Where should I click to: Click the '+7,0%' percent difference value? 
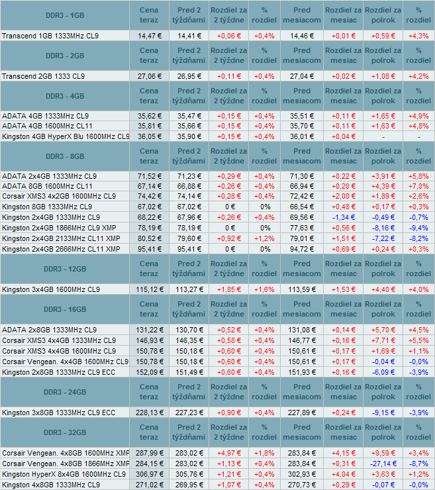[418, 186]
